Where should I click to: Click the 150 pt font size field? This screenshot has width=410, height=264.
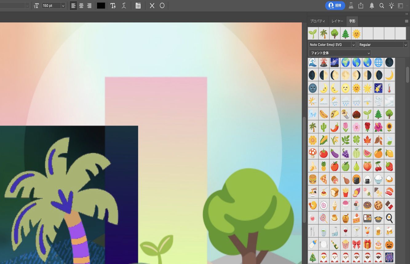tap(51, 6)
